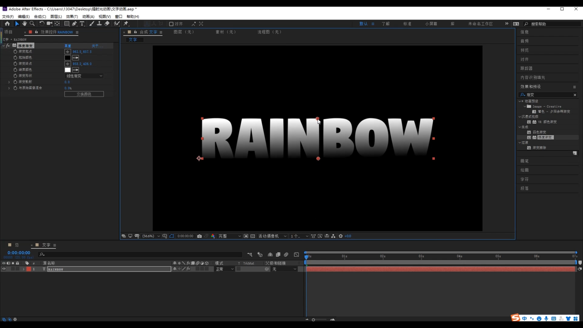Image resolution: width=583 pixels, height=328 pixels.
Task: Toggle the fx switch on 梯度渐变 effect
Action: click(8, 46)
